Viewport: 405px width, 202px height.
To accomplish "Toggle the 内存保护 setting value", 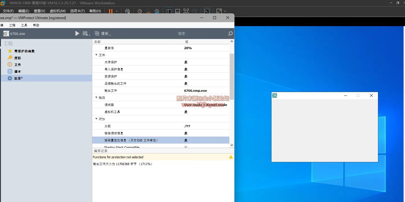I will (186, 62).
